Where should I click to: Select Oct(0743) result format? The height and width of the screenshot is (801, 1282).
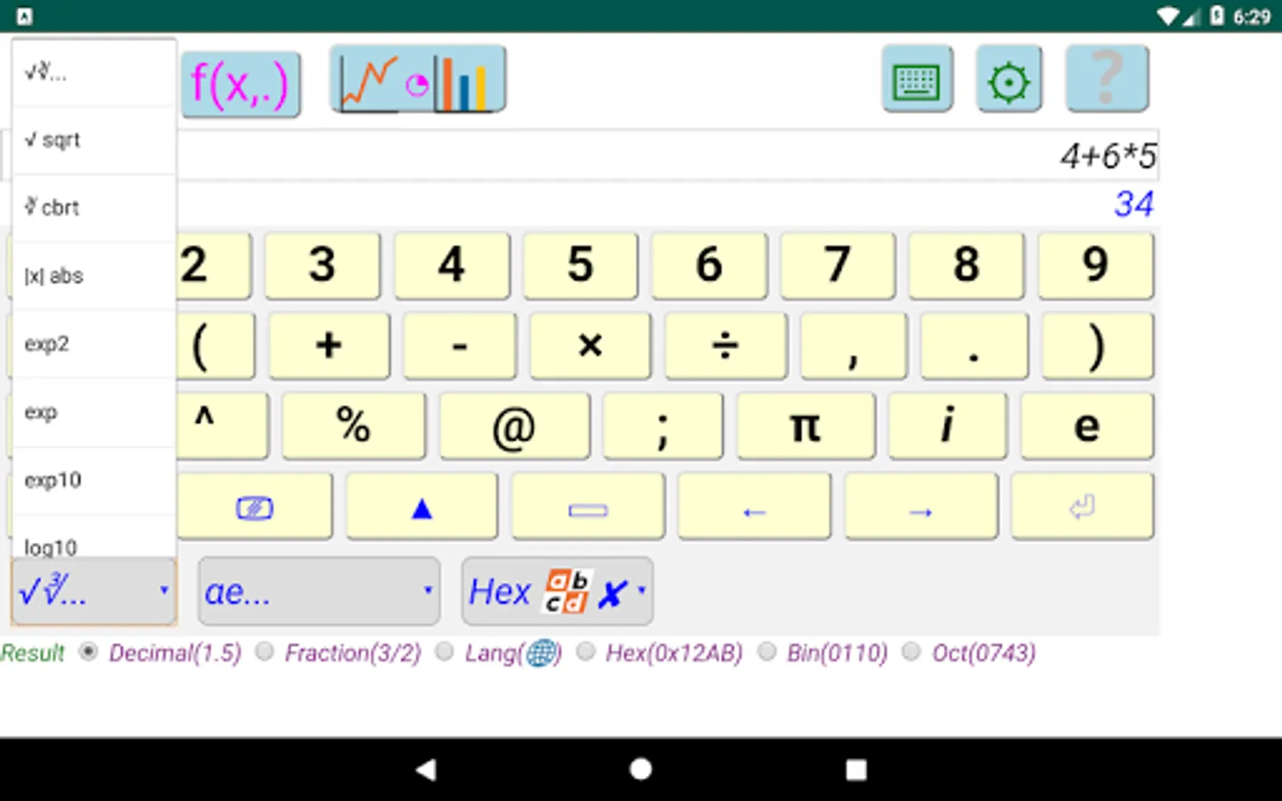[970, 653]
